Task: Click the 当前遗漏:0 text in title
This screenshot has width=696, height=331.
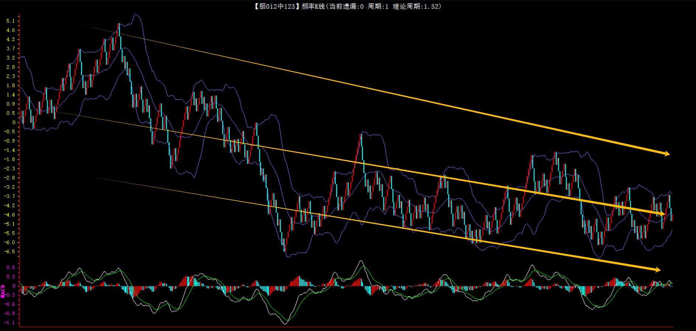Action: tap(347, 6)
